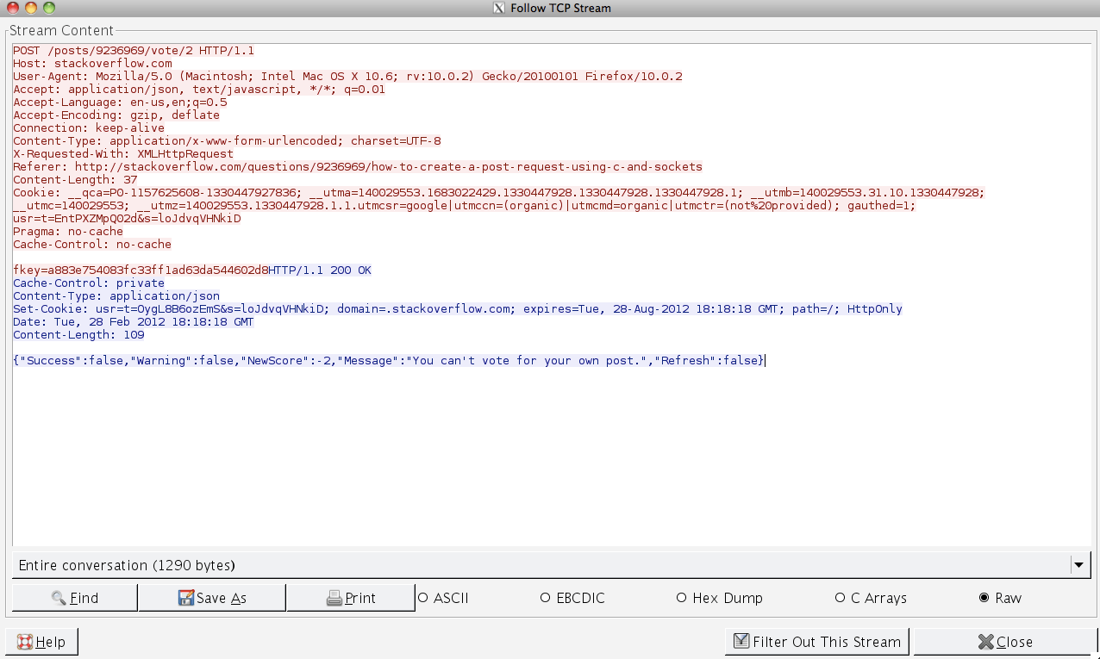Click the Date: Tue, 28 Feb 2012 line
1100x659 pixels.
click(x=134, y=322)
